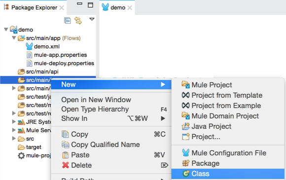The height and width of the screenshot is (180, 286).
Task: Choose Paste from context menu
Action: [x=80, y=155]
